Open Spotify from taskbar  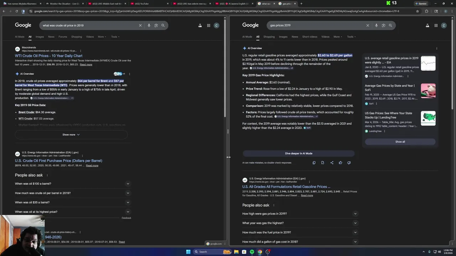[x=252, y=252]
